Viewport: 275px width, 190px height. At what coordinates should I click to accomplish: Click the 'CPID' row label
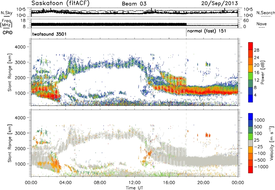pyautogui.click(x=8, y=33)
